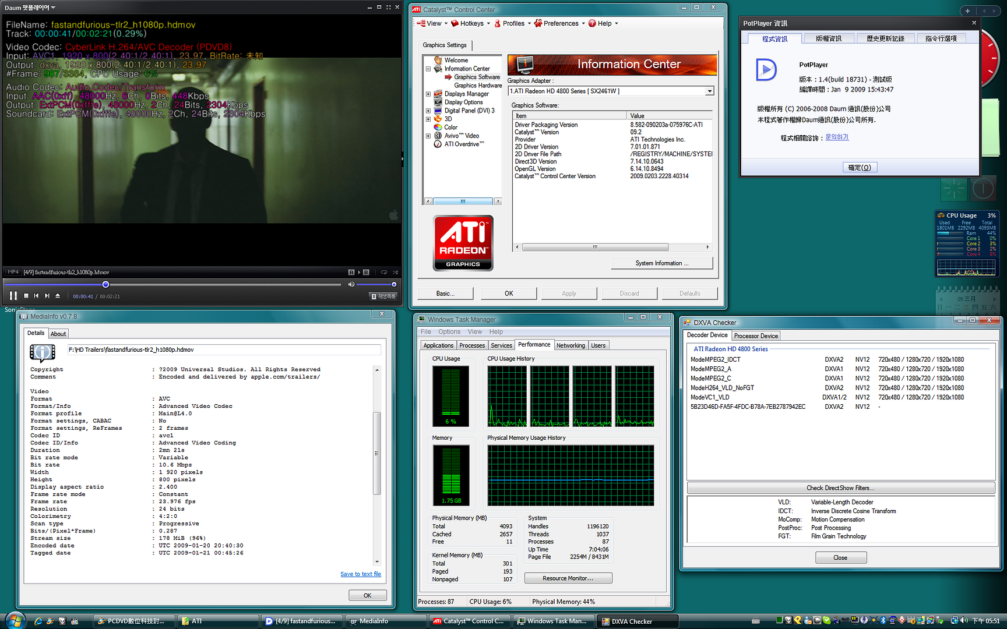Open Options menu in Task Manager
The image size is (1007, 629).
click(449, 332)
